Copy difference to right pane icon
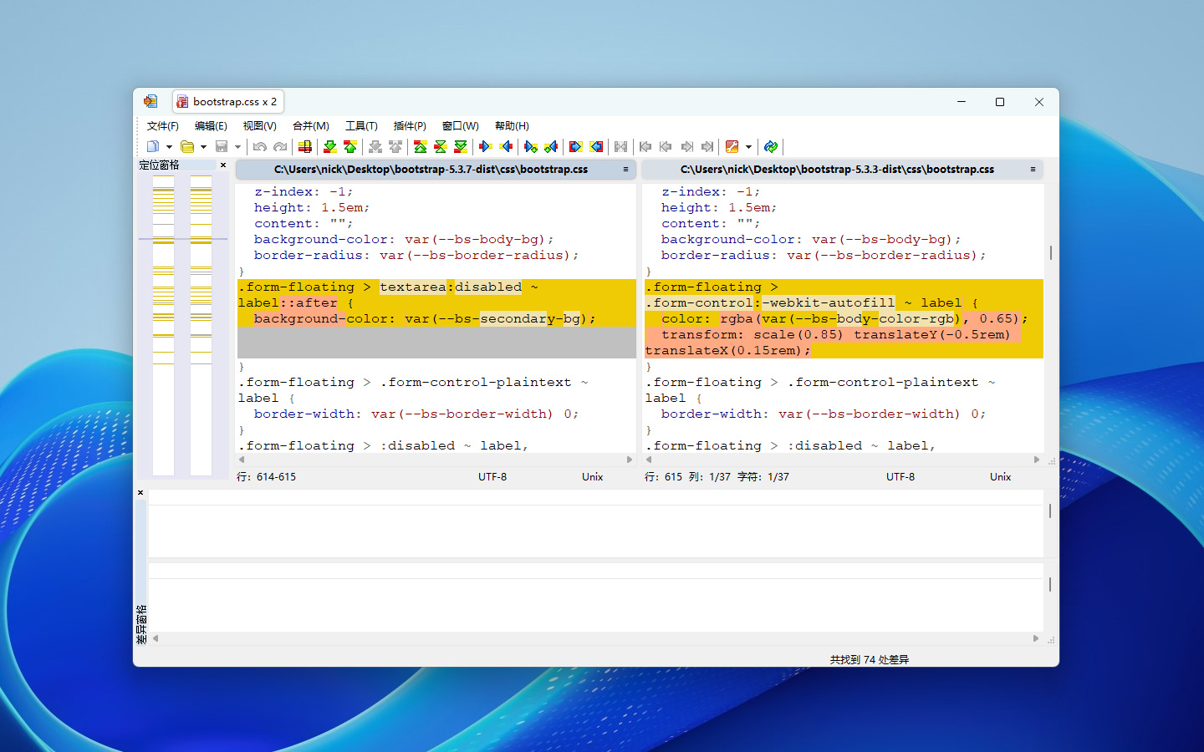This screenshot has width=1204, height=752. click(x=486, y=147)
